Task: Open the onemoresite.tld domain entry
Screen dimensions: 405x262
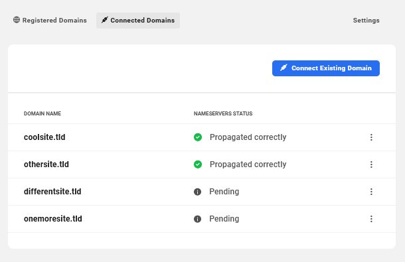Action: tap(53, 219)
